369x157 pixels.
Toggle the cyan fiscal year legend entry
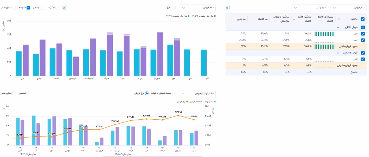click(x=178, y=16)
